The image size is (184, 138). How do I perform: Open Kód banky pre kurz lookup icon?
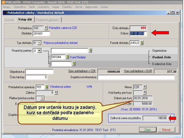145,93
